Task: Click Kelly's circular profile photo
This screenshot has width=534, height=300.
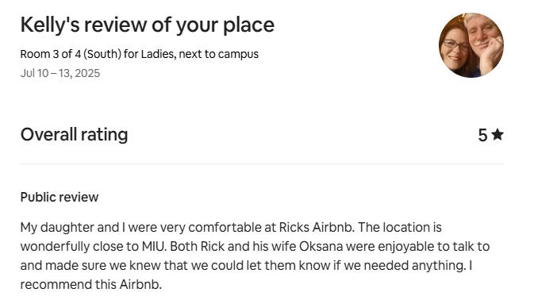Action: [x=471, y=45]
